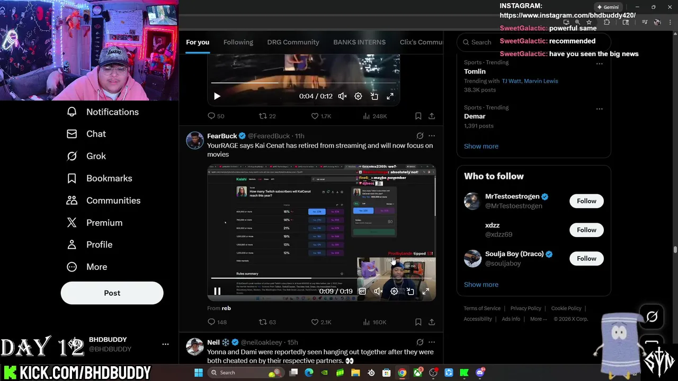Go to Profile in the sidebar

pos(89,244)
